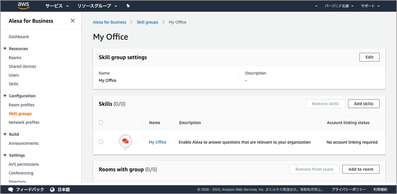Click the globe language icon
397x194 pixels.
53,190
